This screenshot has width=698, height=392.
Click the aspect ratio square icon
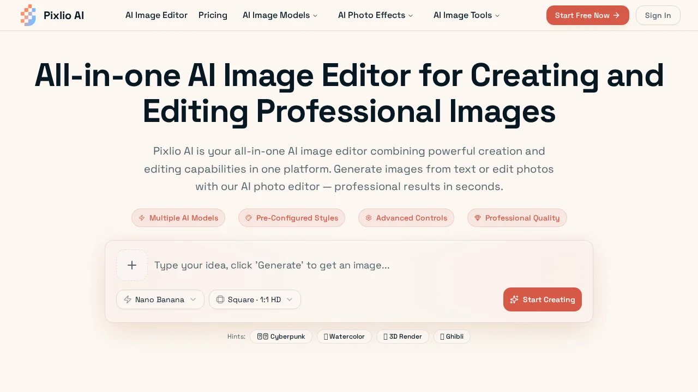[x=220, y=299]
